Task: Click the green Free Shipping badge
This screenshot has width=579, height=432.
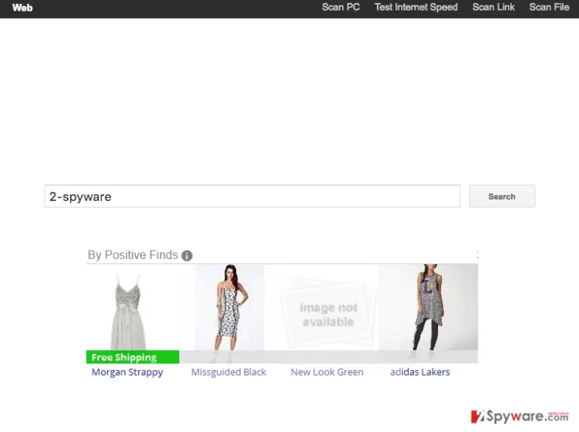Action: 133,357
